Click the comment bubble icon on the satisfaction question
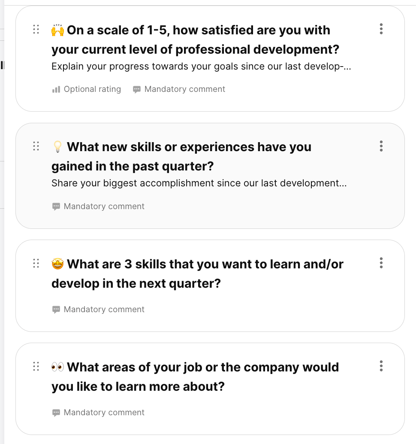The image size is (416, 444). coord(136,89)
